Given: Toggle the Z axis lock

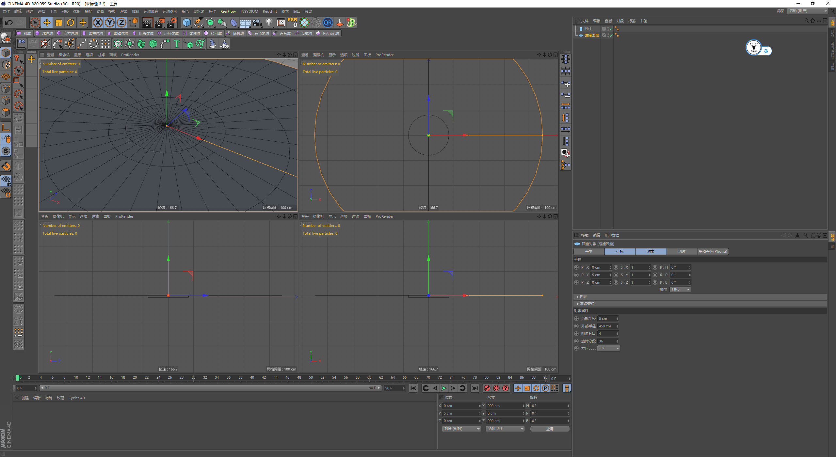Looking at the screenshot, I should pos(121,23).
